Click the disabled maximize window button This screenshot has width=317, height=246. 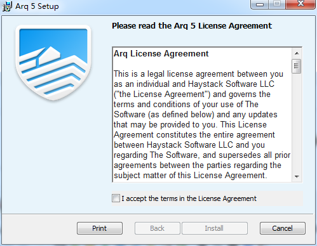pos(277,4)
